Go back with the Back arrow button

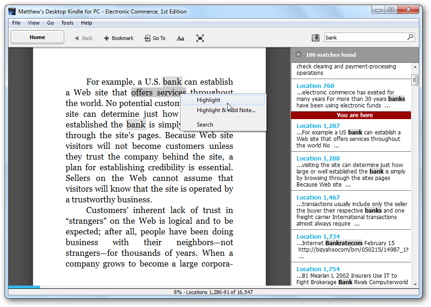83,38
